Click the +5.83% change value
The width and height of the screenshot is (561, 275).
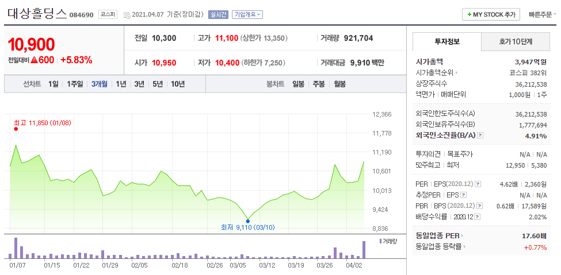coord(76,60)
